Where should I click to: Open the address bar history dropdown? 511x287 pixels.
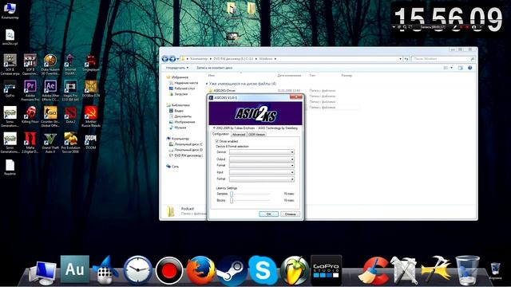click(400, 59)
